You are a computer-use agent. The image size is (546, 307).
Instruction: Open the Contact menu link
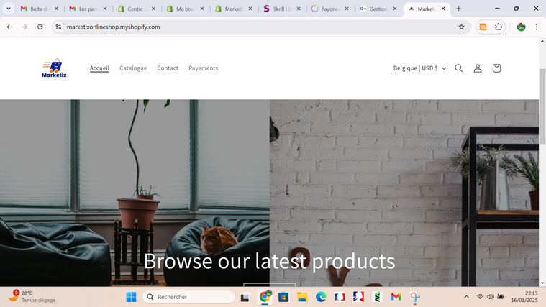[x=168, y=68]
